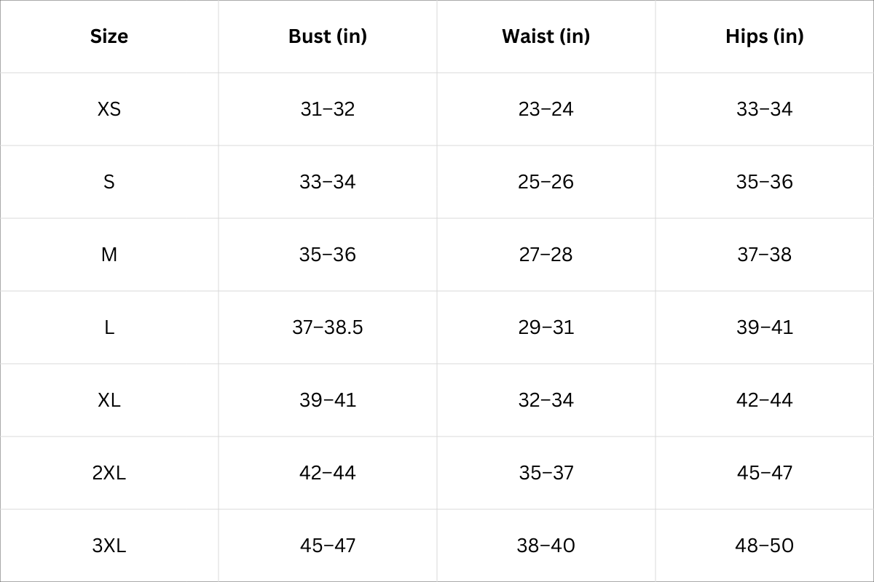
Task: Click the Waist (in) header cell
Action: (546, 36)
